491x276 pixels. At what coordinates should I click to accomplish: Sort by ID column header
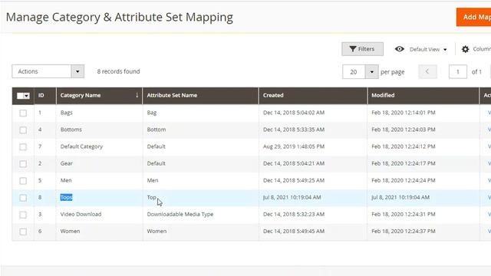pyautogui.click(x=44, y=95)
